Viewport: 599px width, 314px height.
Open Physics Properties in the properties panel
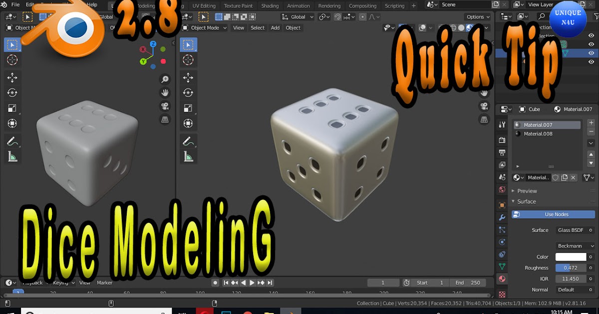(502, 242)
